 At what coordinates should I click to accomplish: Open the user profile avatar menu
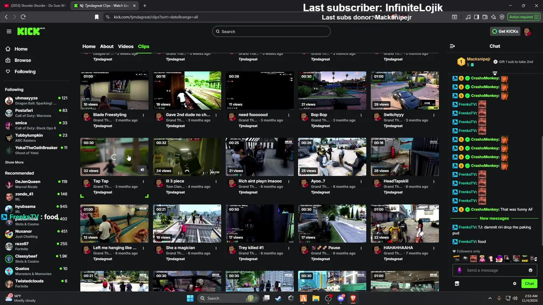527,31
